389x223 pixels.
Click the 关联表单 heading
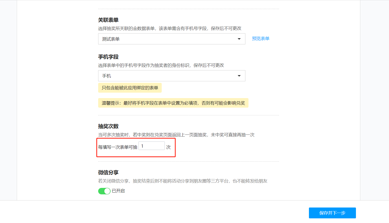coord(108,20)
